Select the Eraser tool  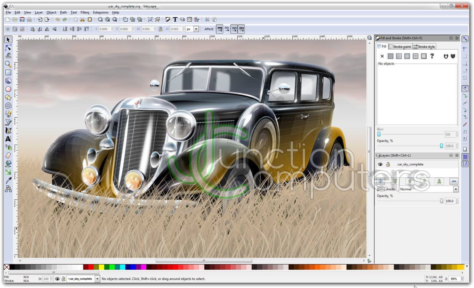tap(8, 155)
